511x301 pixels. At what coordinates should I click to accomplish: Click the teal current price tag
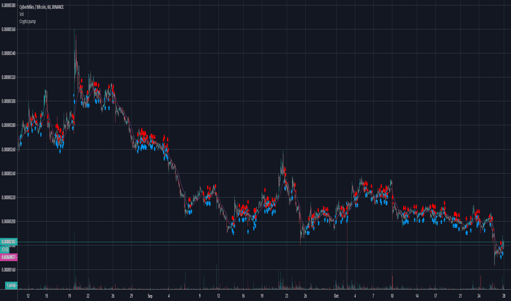click(9, 242)
